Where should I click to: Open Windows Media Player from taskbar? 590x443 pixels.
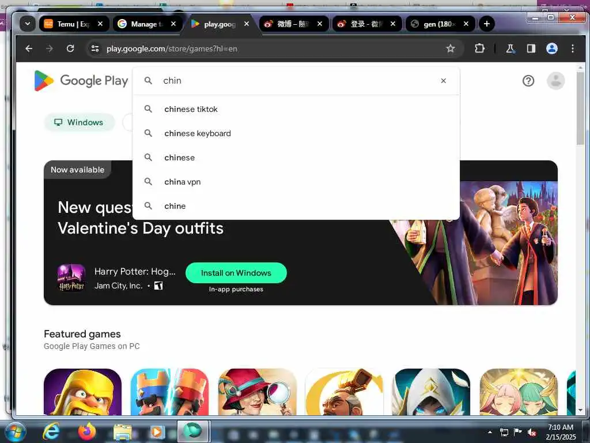click(157, 431)
